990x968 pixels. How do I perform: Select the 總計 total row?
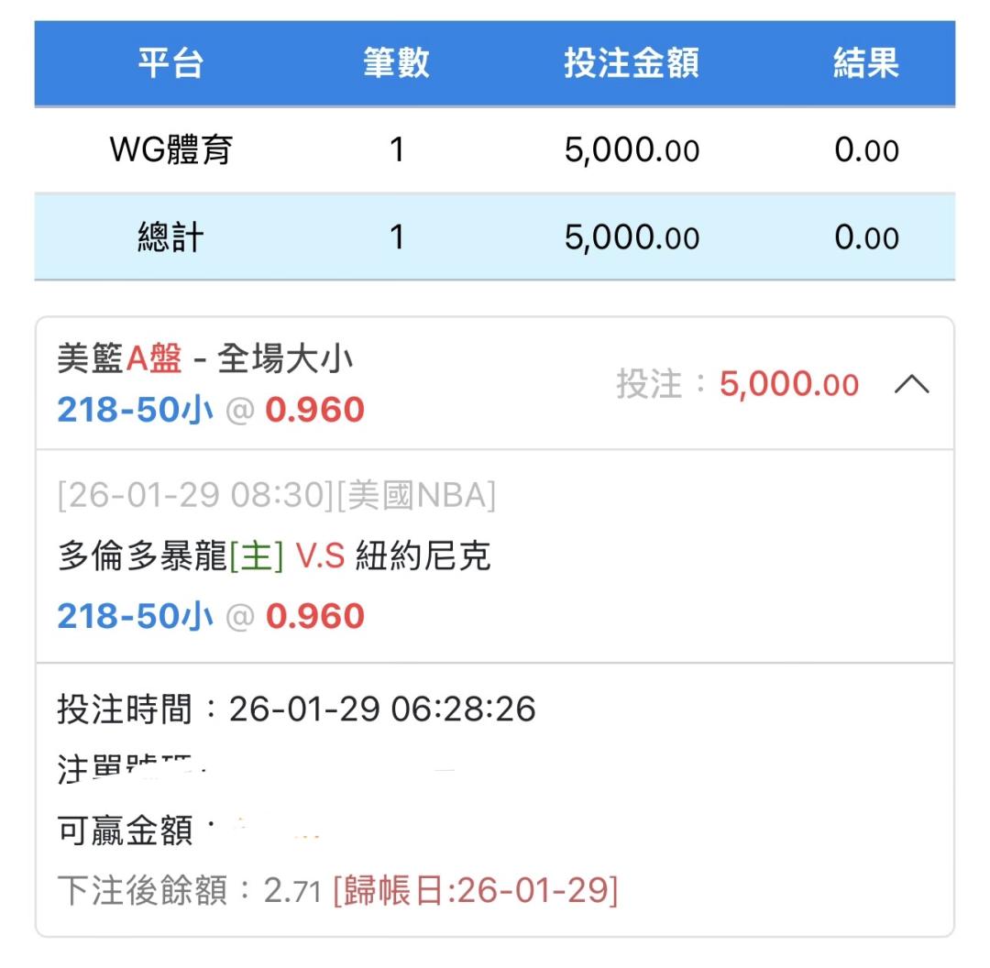point(170,238)
